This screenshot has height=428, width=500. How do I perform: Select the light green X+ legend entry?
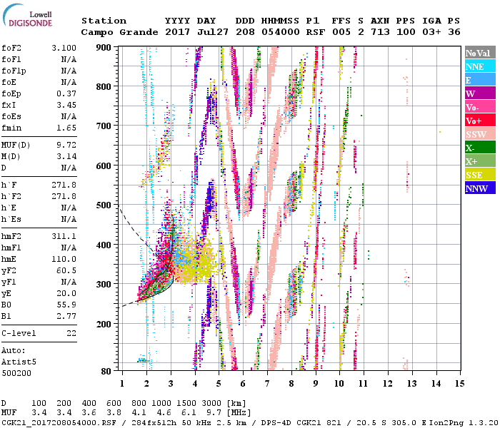tap(479, 161)
